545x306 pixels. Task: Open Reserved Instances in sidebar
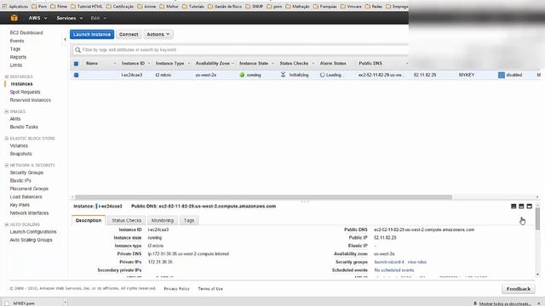click(x=31, y=100)
